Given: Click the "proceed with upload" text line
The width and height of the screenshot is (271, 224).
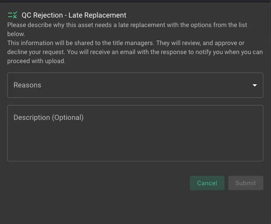Looking at the screenshot, I should (x=37, y=61).
